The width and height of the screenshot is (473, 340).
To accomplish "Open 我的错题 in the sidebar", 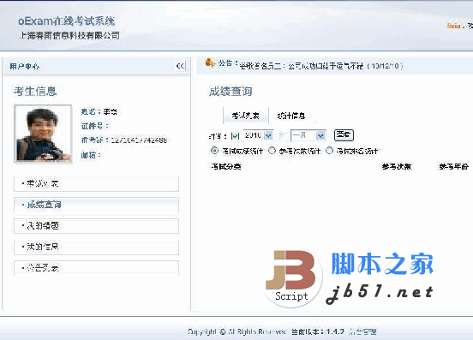I will click(x=96, y=226).
